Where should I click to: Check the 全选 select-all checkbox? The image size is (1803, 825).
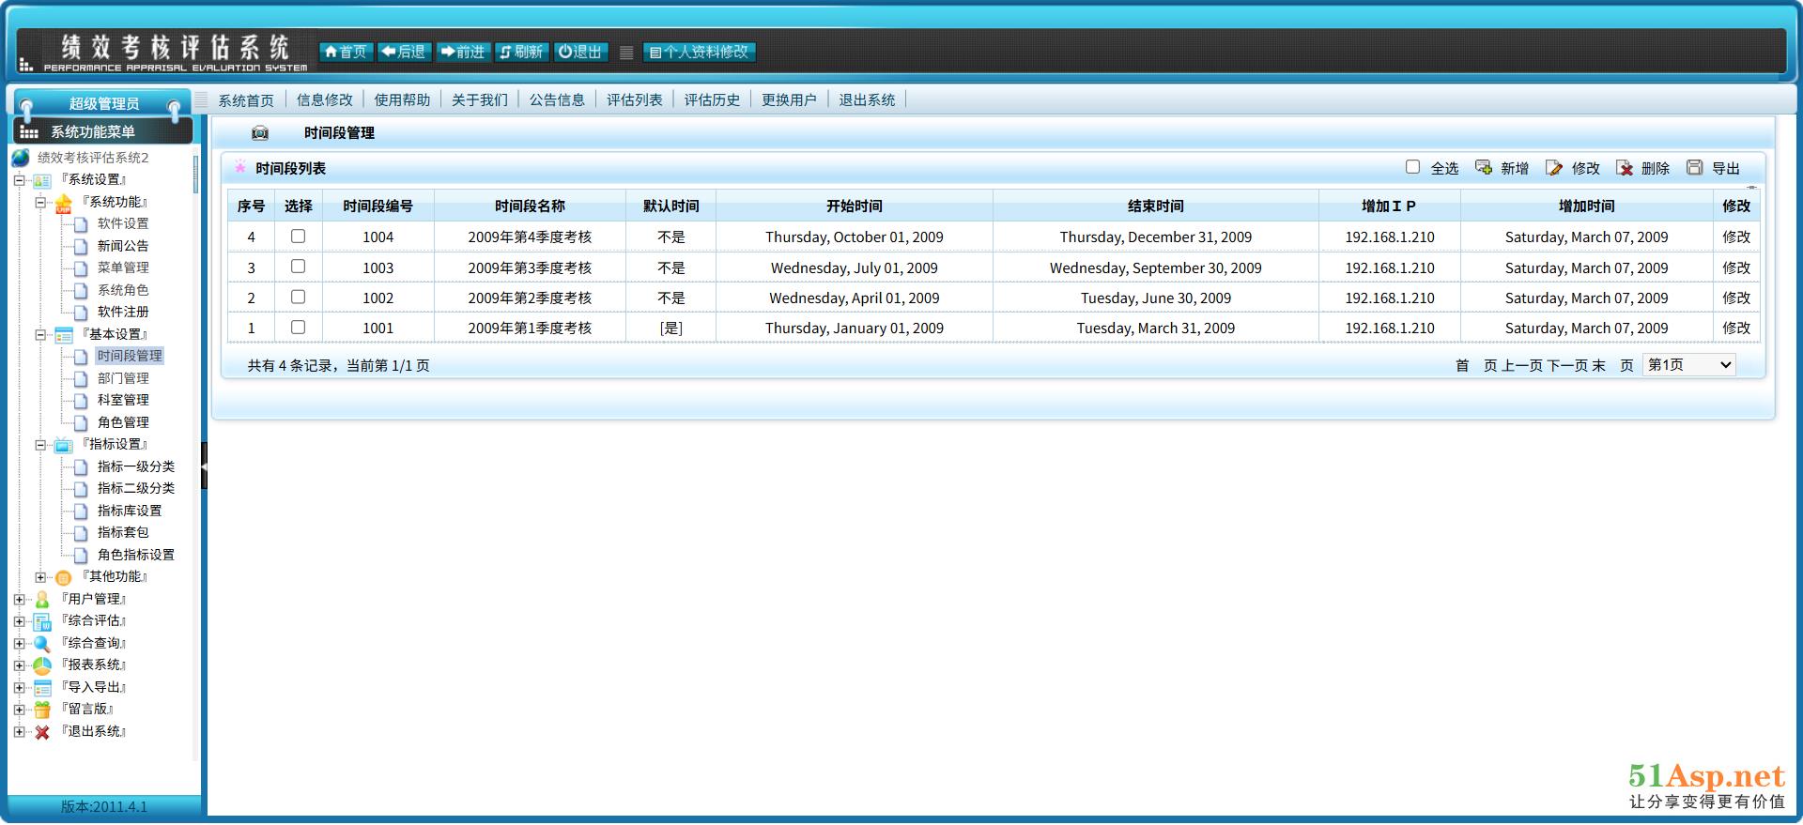click(x=1412, y=167)
